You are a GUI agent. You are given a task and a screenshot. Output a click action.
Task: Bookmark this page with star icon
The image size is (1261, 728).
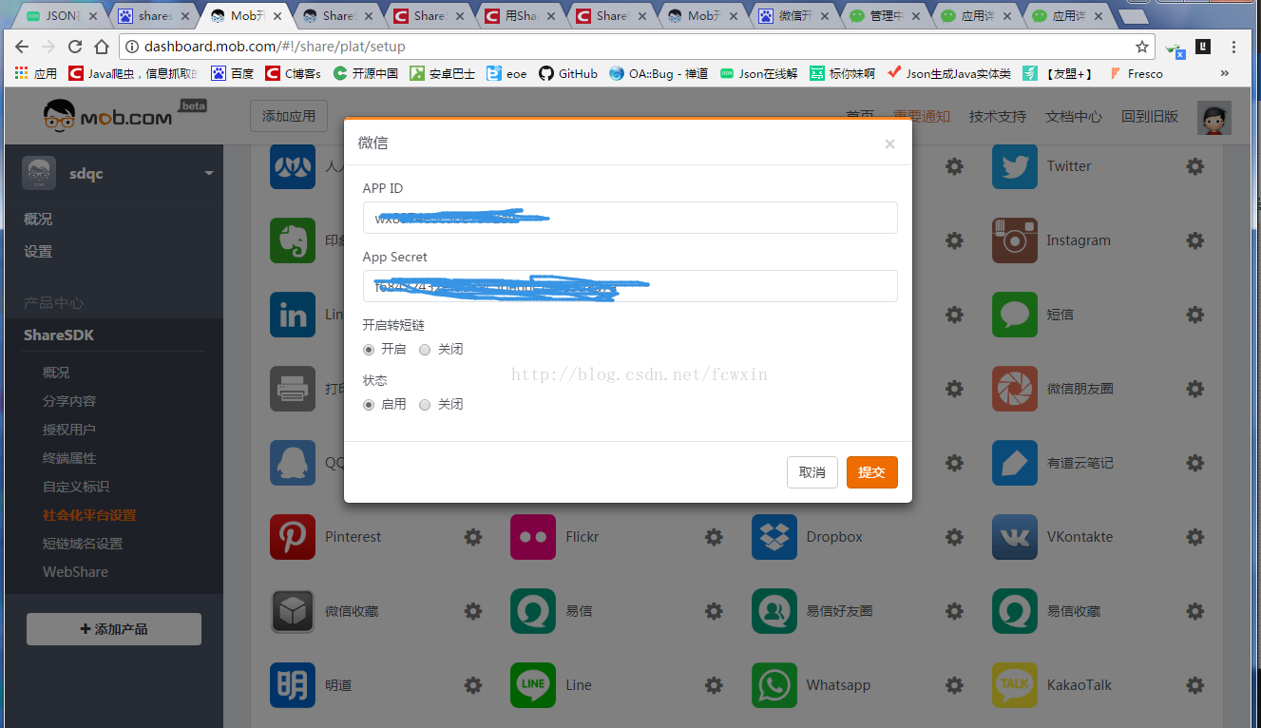tap(1141, 47)
